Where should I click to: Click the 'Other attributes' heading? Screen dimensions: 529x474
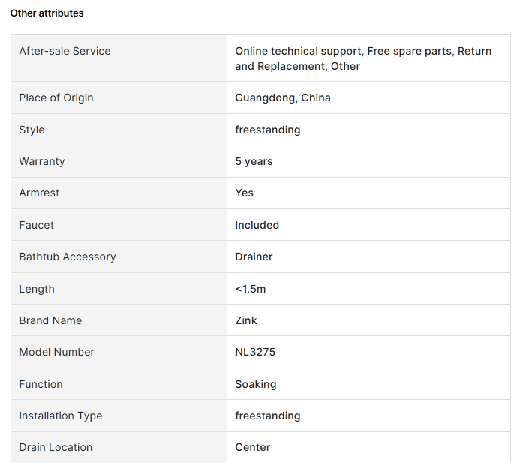coord(47,13)
